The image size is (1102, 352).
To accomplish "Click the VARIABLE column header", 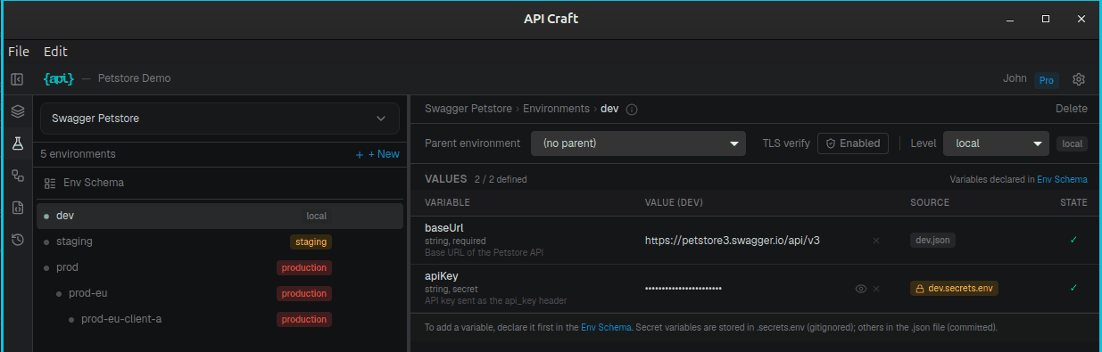I will (447, 202).
